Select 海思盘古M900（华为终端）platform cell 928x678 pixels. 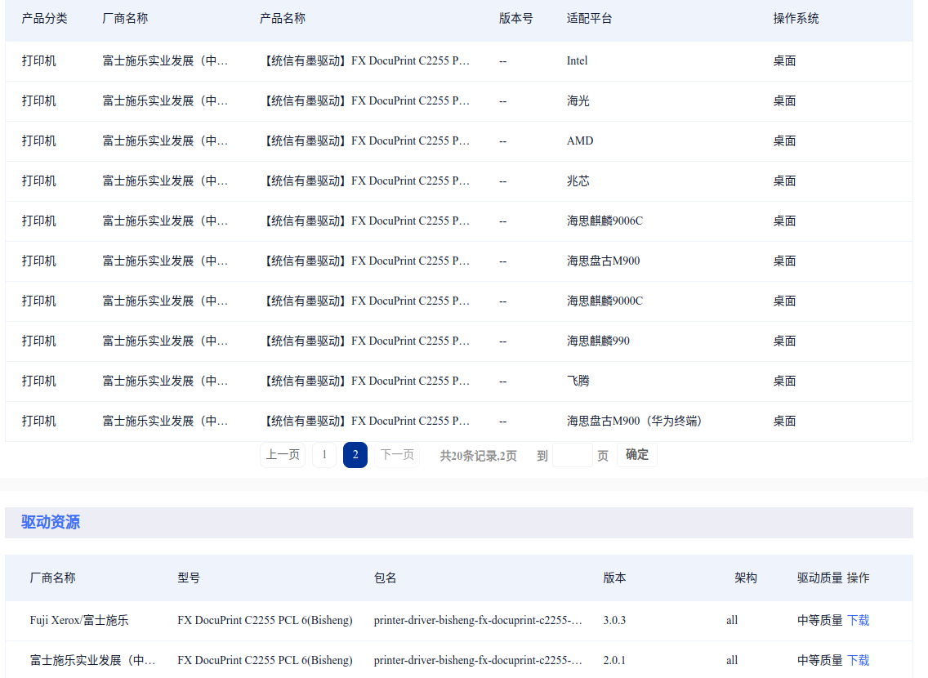(634, 422)
